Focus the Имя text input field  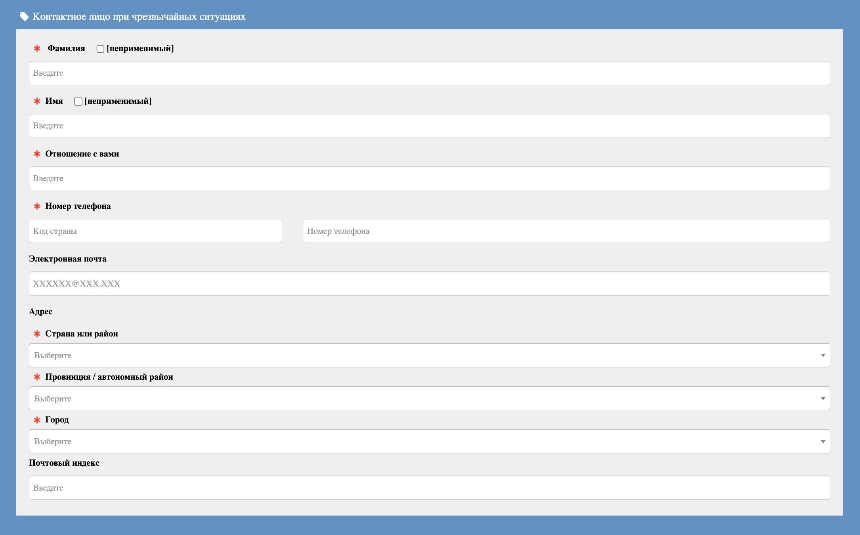pos(429,126)
